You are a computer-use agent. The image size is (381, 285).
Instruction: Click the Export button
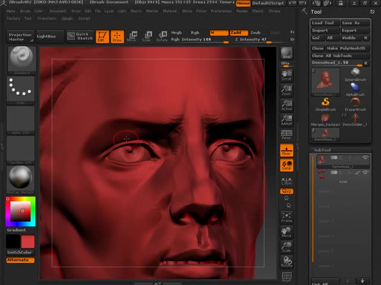point(355,30)
